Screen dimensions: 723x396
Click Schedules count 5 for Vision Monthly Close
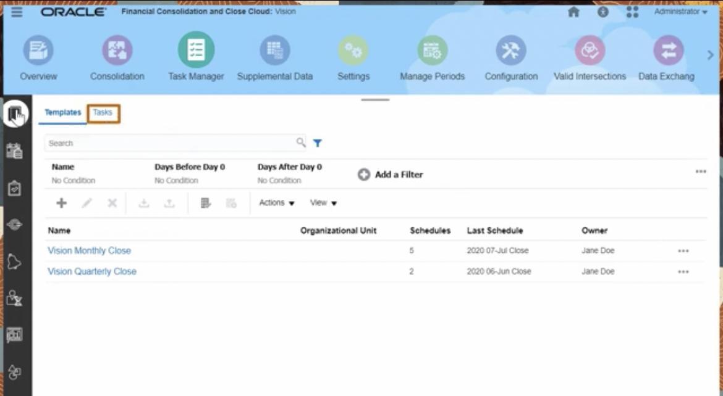(412, 250)
